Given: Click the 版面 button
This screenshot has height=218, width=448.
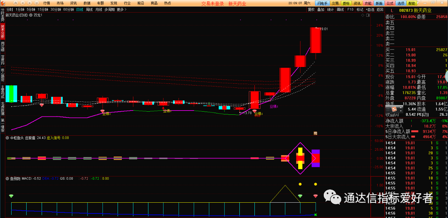Looking at the screenshot, I should click(379, 3).
